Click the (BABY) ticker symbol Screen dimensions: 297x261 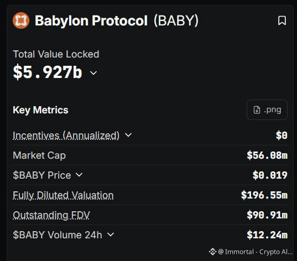pyautogui.click(x=176, y=20)
